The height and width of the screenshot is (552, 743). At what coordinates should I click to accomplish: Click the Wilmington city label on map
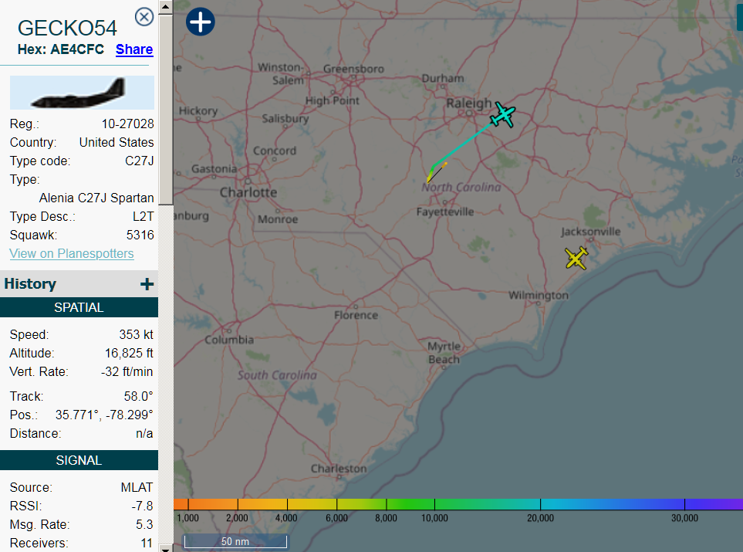click(539, 295)
